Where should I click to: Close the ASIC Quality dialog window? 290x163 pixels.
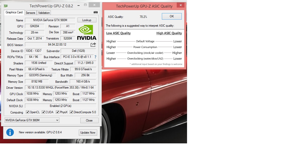[x=181, y=5]
